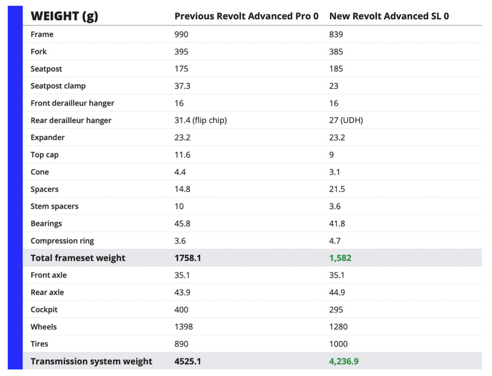Select the Previous Revolt Advanced Pro 0 column header
Viewport: 492px width, 376px height.
click(x=246, y=16)
